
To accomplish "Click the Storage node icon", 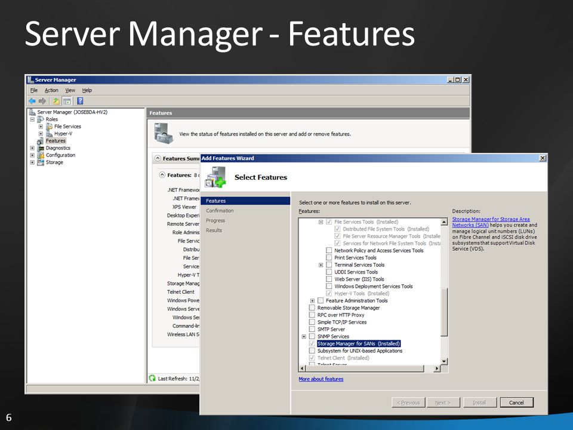I will point(41,162).
